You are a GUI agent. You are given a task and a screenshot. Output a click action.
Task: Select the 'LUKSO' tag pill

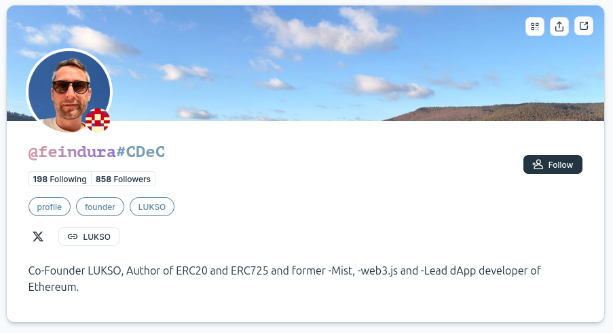[x=152, y=207]
